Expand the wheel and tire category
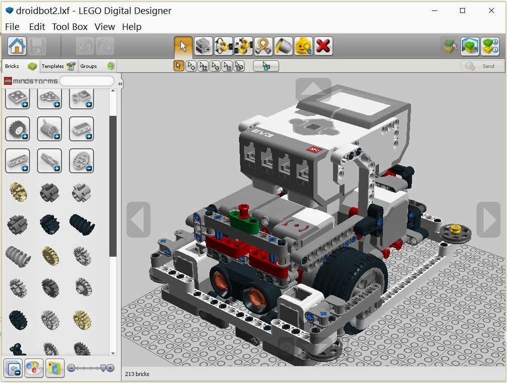The image size is (507, 383). (17, 129)
